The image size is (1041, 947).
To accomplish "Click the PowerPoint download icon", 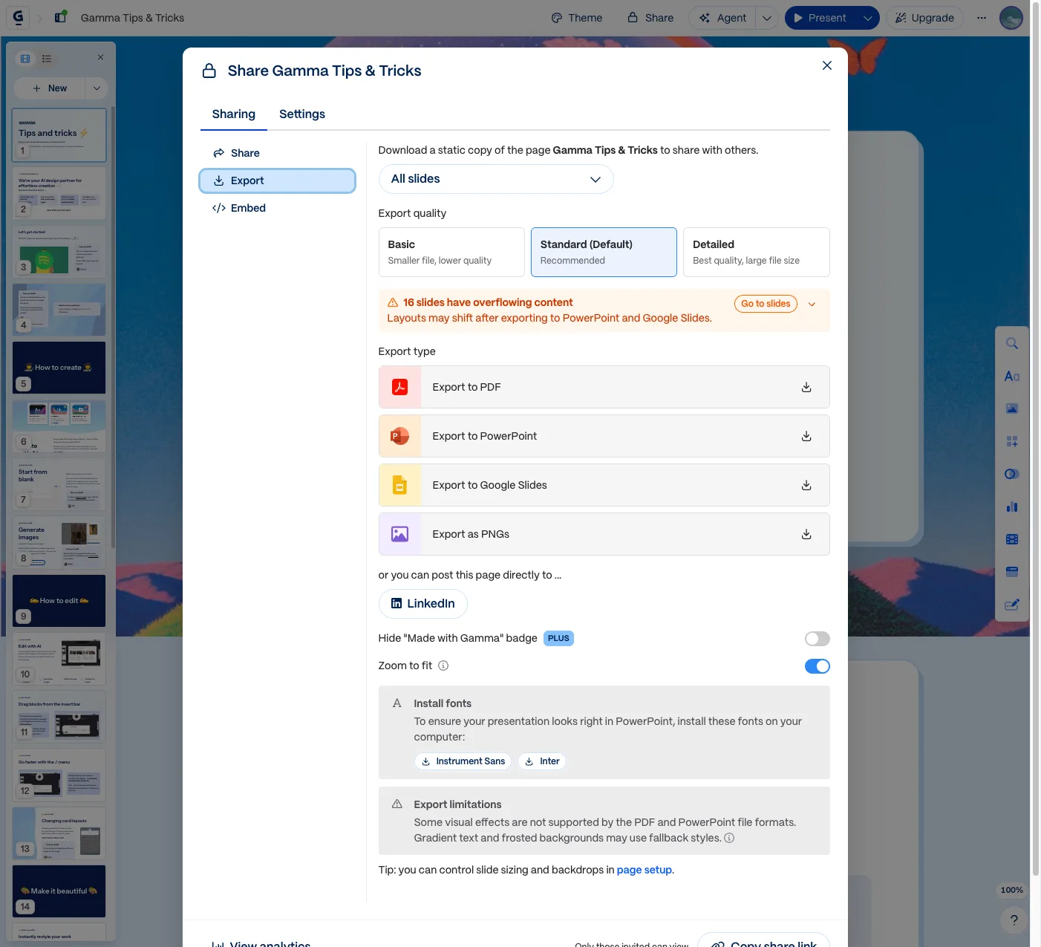I will click(806, 436).
